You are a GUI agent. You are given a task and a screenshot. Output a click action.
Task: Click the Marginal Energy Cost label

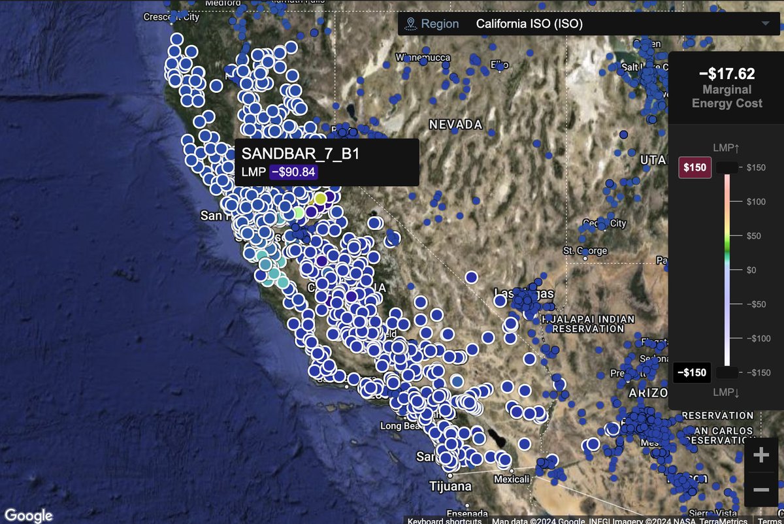(727, 96)
